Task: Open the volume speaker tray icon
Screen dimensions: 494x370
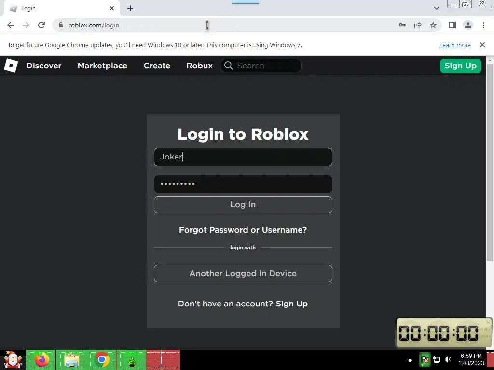Action: pos(448,359)
